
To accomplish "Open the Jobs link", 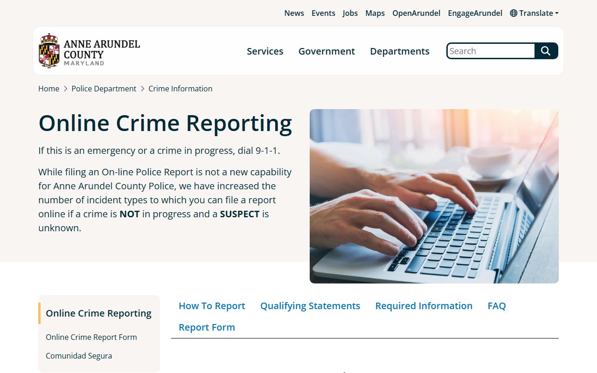I will [x=350, y=13].
